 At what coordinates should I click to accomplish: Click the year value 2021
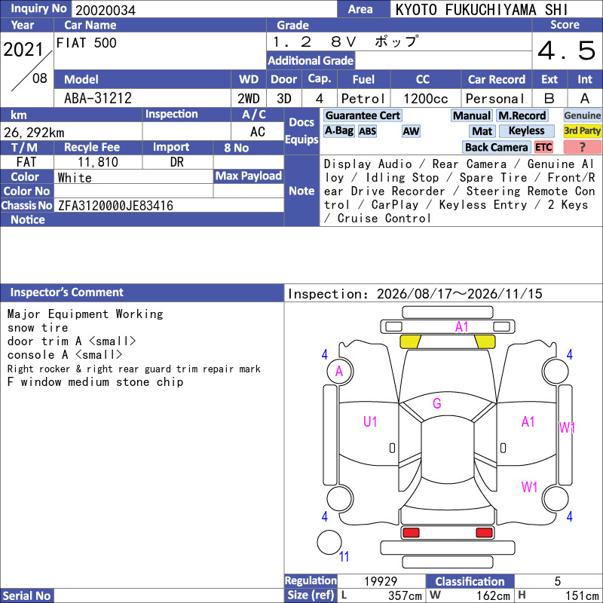coord(23,50)
